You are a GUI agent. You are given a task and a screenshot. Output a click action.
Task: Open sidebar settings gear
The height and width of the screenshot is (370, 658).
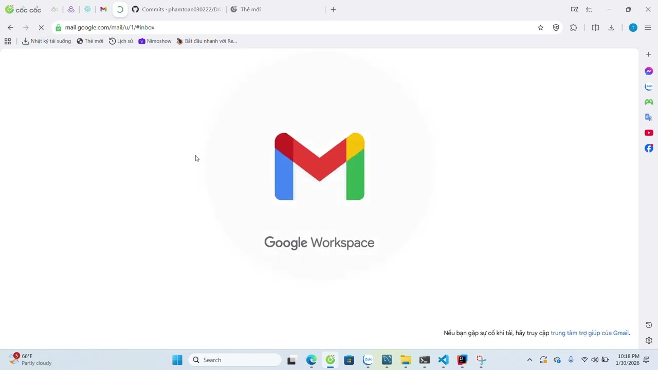pyautogui.click(x=649, y=340)
